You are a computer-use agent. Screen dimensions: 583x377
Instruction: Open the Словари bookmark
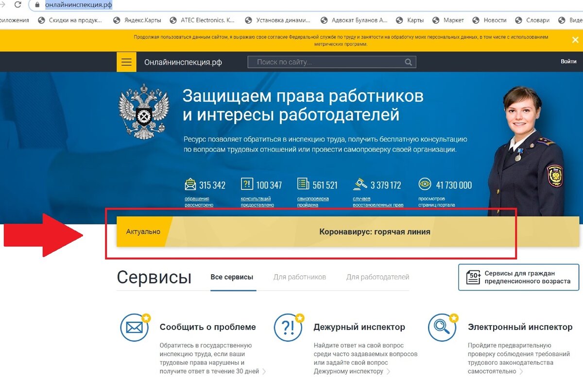click(532, 20)
